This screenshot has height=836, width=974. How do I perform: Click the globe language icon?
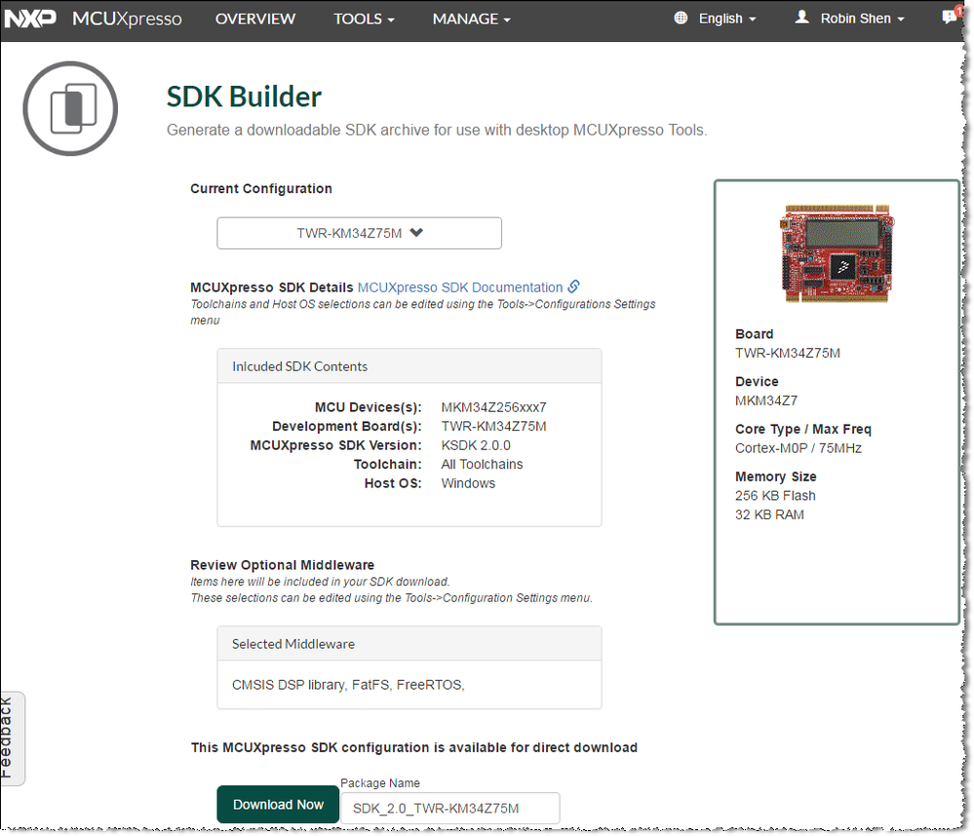[681, 18]
